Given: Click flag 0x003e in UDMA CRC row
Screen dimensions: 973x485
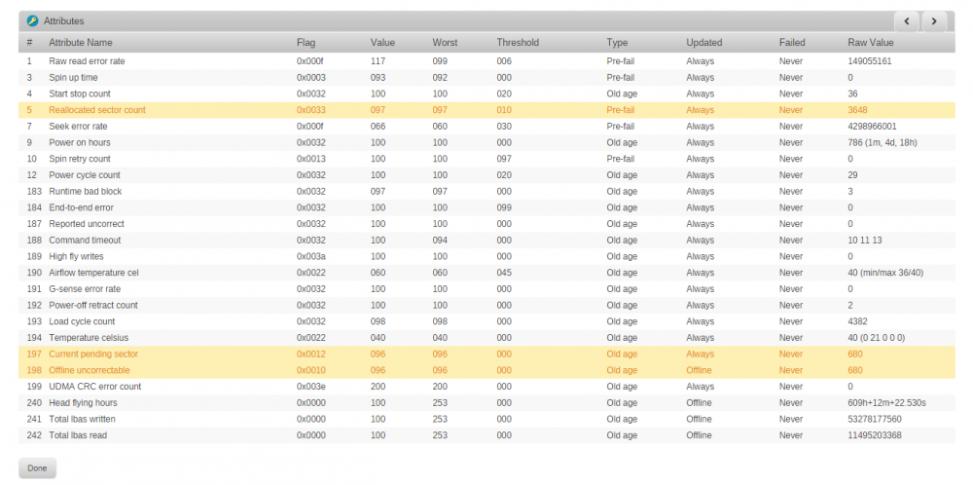Looking at the screenshot, I should [311, 387].
